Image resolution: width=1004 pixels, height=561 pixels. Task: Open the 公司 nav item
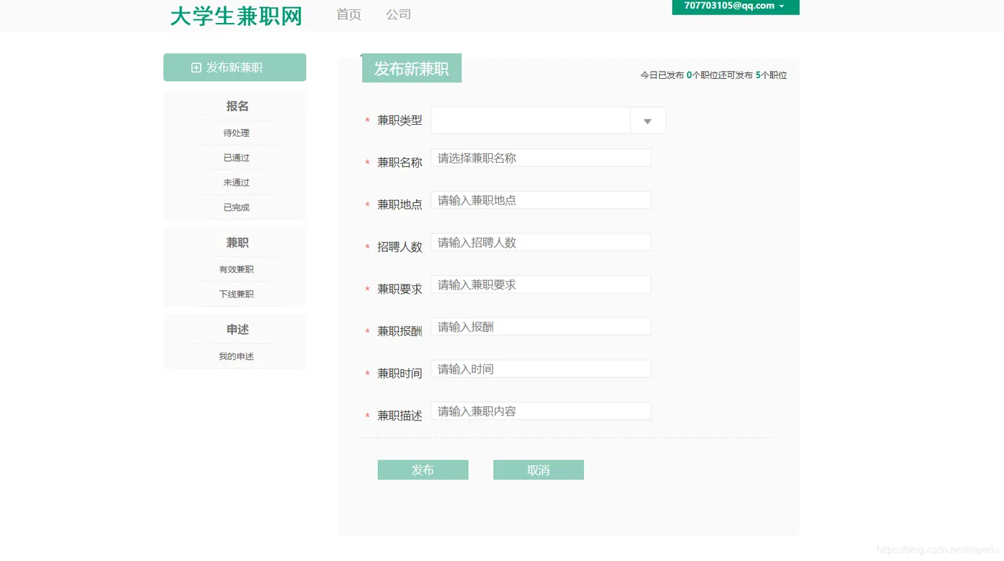click(398, 14)
